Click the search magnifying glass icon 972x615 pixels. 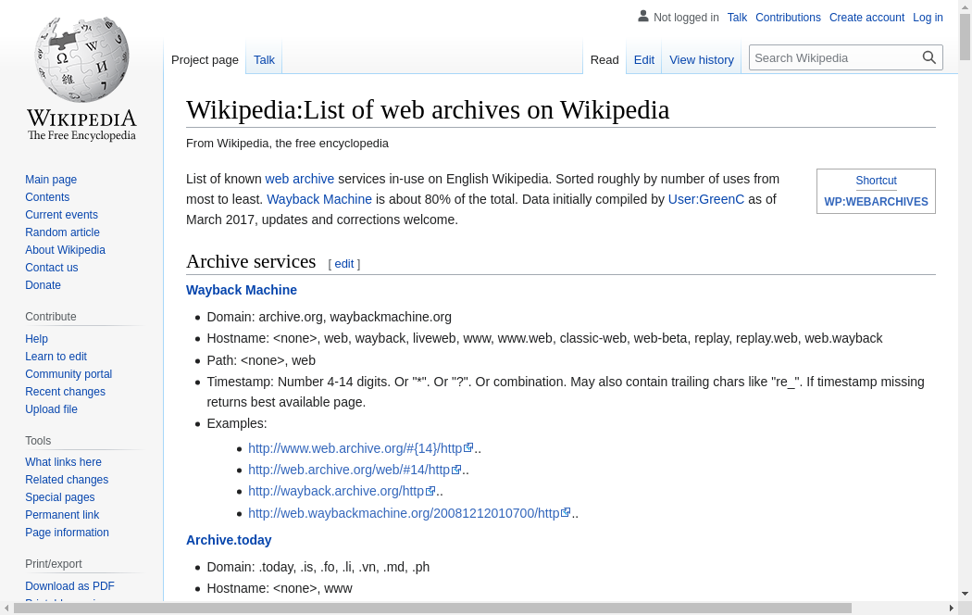click(928, 57)
